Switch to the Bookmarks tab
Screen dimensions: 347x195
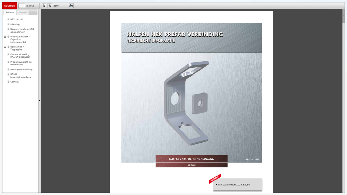click(9, 12)
